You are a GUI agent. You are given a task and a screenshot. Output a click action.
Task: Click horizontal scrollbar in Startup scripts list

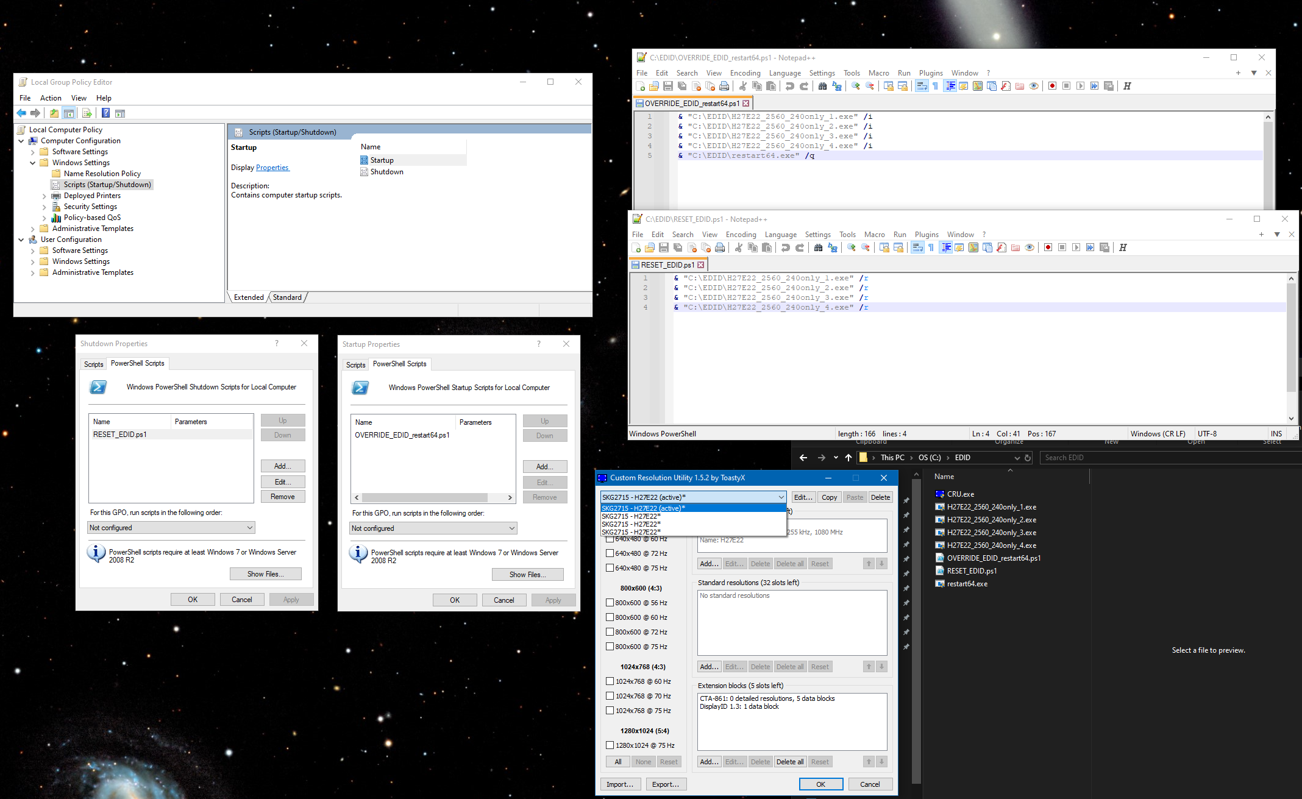425,497
